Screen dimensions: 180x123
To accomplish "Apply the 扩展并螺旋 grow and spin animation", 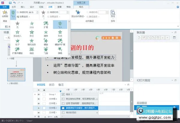I will [x=17, y=51].
